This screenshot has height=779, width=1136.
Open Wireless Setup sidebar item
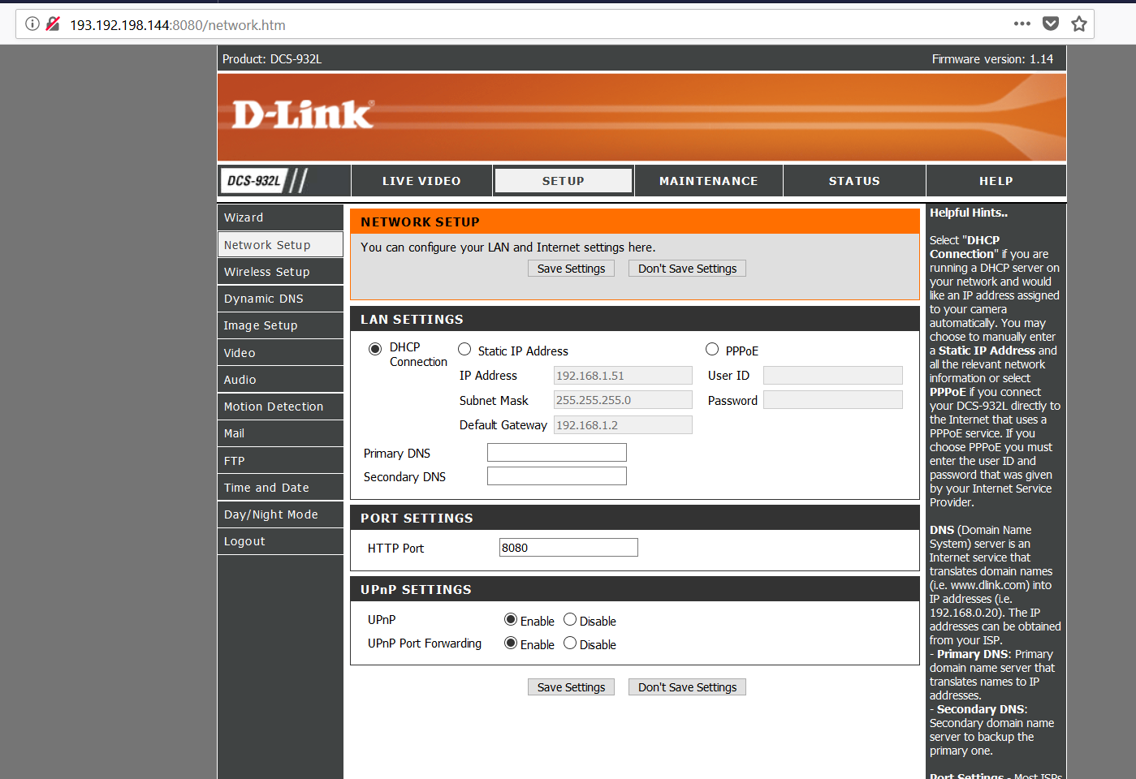[x=280, y=272]
